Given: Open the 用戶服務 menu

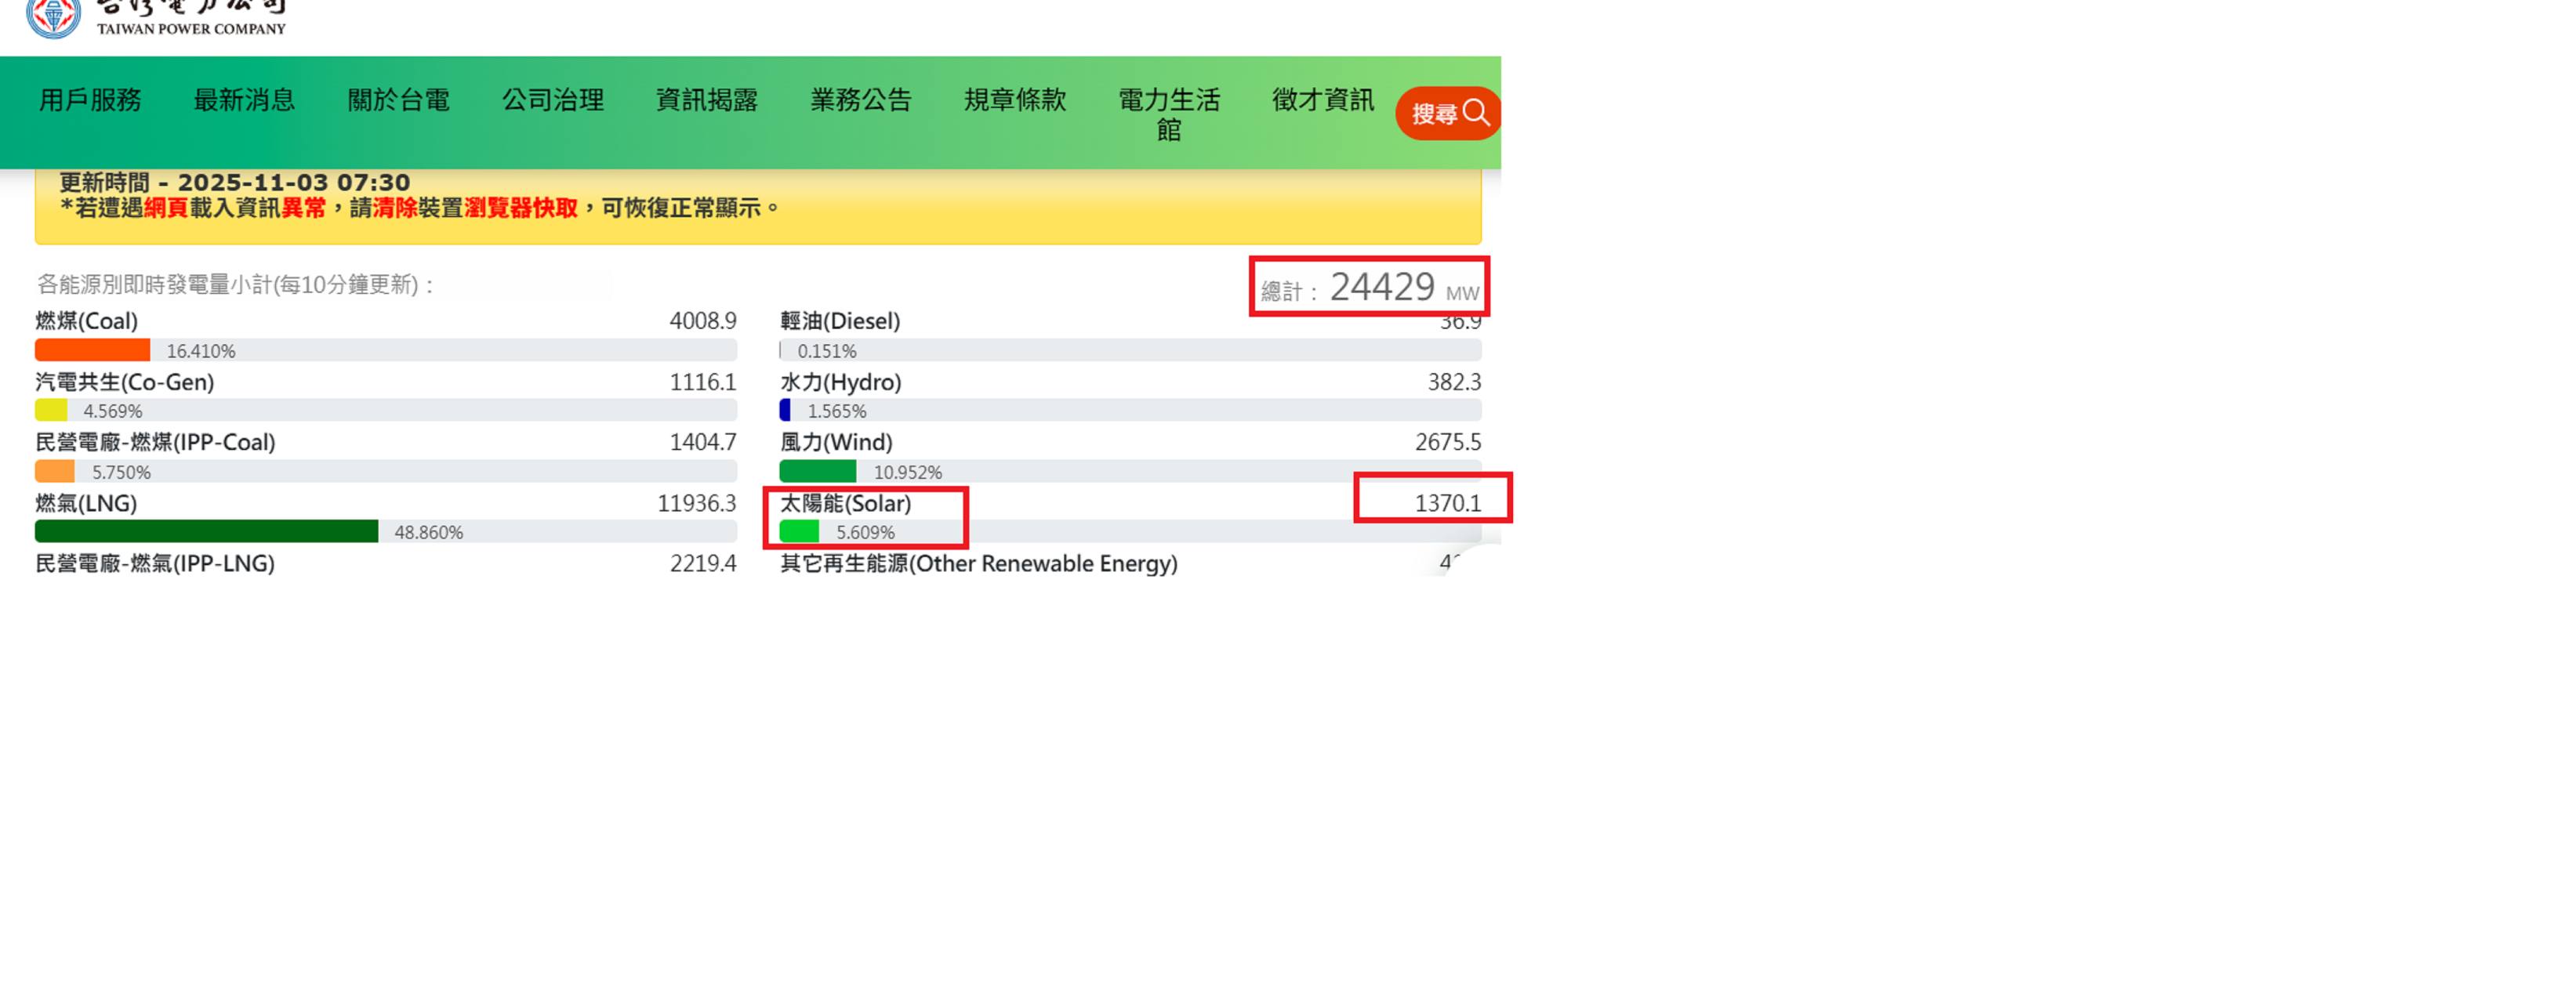Looking at the screenshot, I should point(90,100).
